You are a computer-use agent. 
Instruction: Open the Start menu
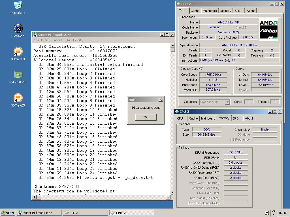pyautogui.click(x=8, y=213)
